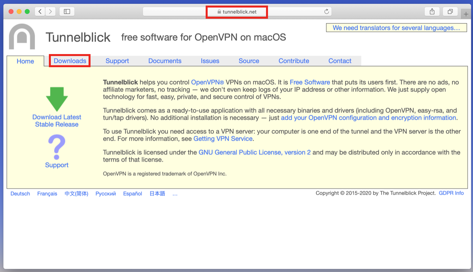Open the Contribute tab
The height and width of the screenshot is (272, 473).
click(294, 61)
